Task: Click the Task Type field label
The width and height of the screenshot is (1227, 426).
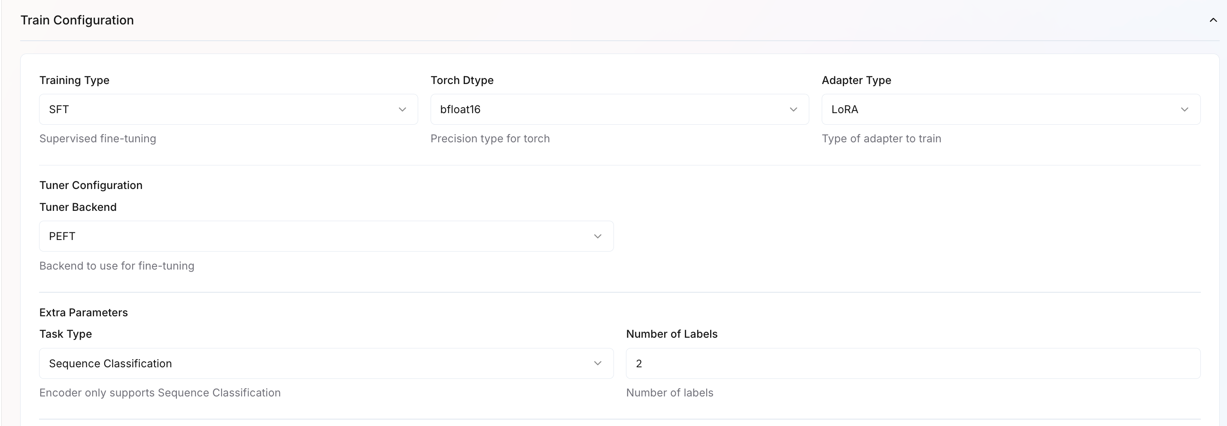Action: click(x=65, y=334)
